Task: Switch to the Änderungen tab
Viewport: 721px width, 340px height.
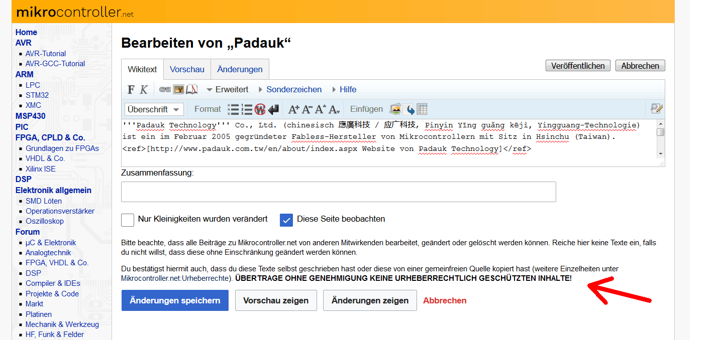Action: click(240, 69)
